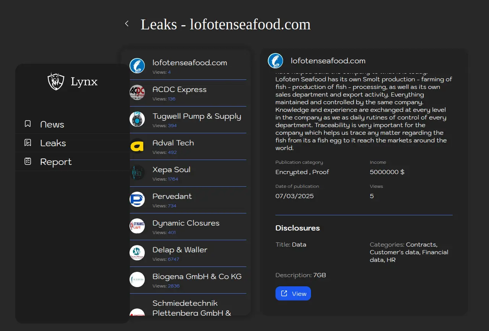Open the News menu item
This screenshot has height=331, width=489.
(52, 124)
